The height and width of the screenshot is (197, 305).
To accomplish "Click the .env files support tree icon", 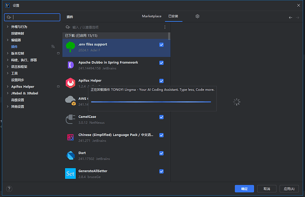I will tap(70, 47).
